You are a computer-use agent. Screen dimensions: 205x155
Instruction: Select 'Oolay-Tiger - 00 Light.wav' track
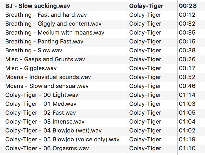pyautogui.click(x=42, y=95)
